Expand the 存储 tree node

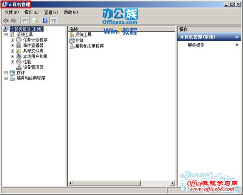click(x=6, y=73)
